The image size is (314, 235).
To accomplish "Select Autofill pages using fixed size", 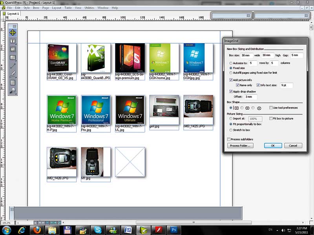I will pyautogui.click(x=231, y=73).
